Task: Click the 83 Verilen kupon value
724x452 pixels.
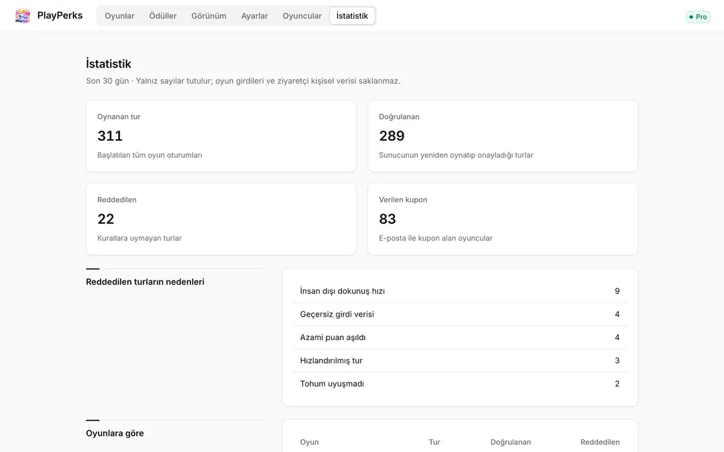Action: 387,218
